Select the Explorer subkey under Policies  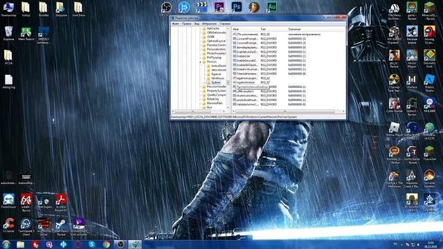point(217,74)
